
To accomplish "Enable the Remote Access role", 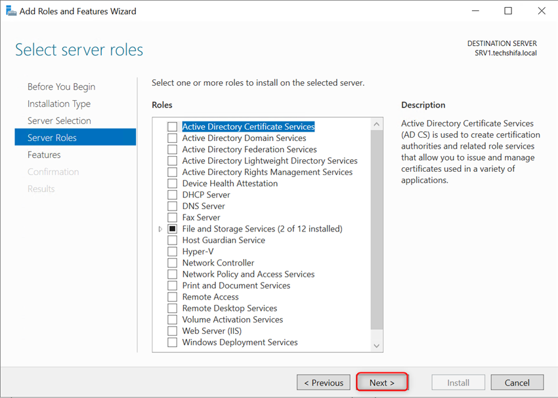I will [x=173, y=296].
